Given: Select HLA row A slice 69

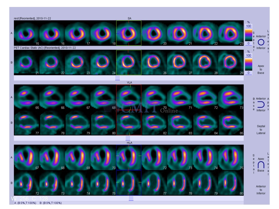Looking at the screenshot, I should pos(78,157).
